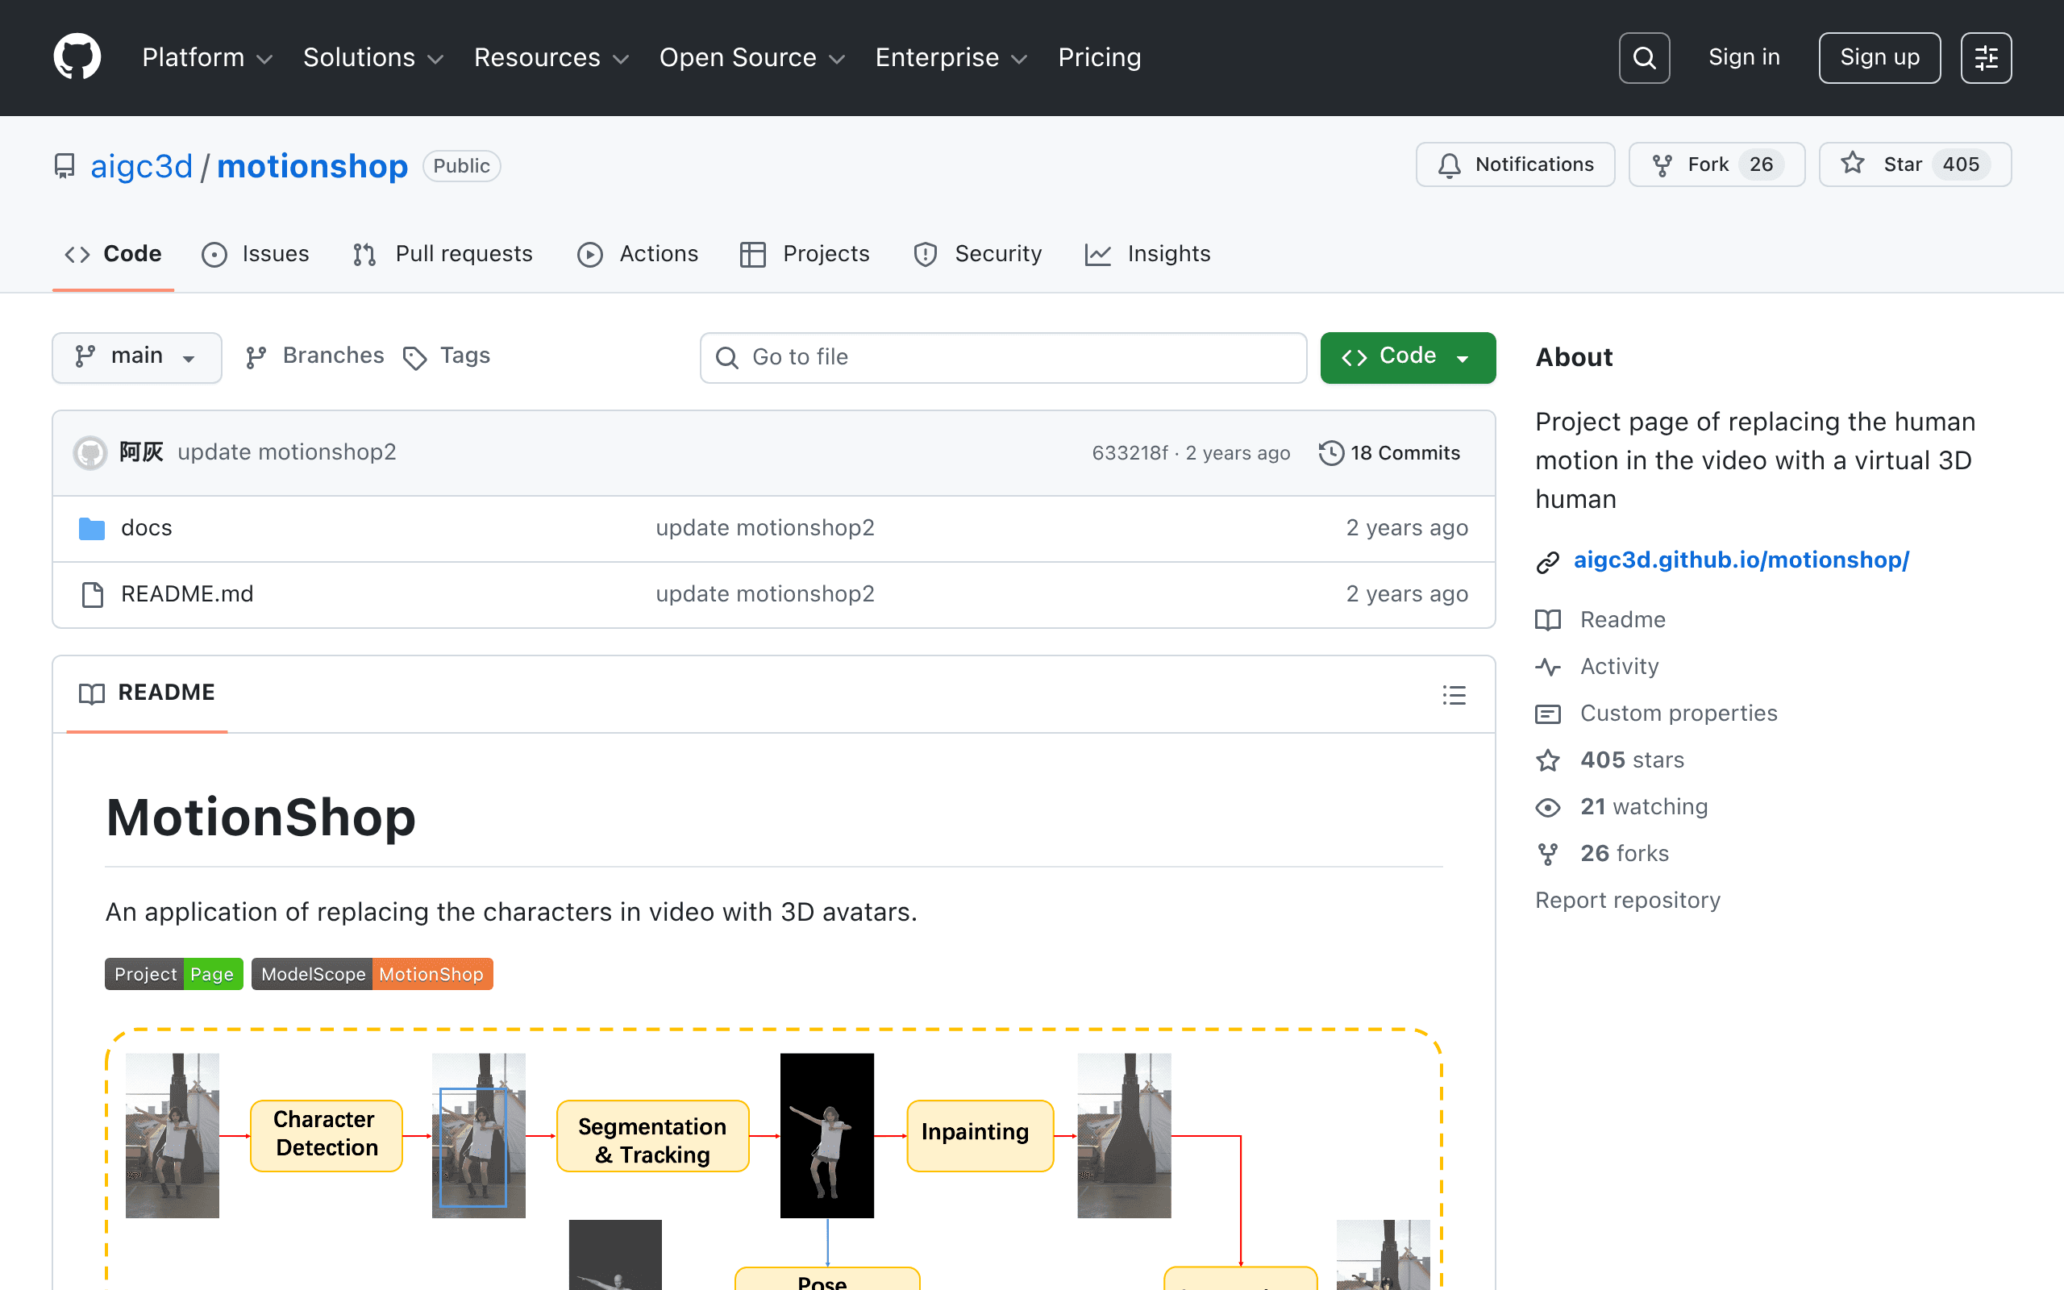Expand the main branch selector
2064x1290 pixels.
tap(136, 356)
